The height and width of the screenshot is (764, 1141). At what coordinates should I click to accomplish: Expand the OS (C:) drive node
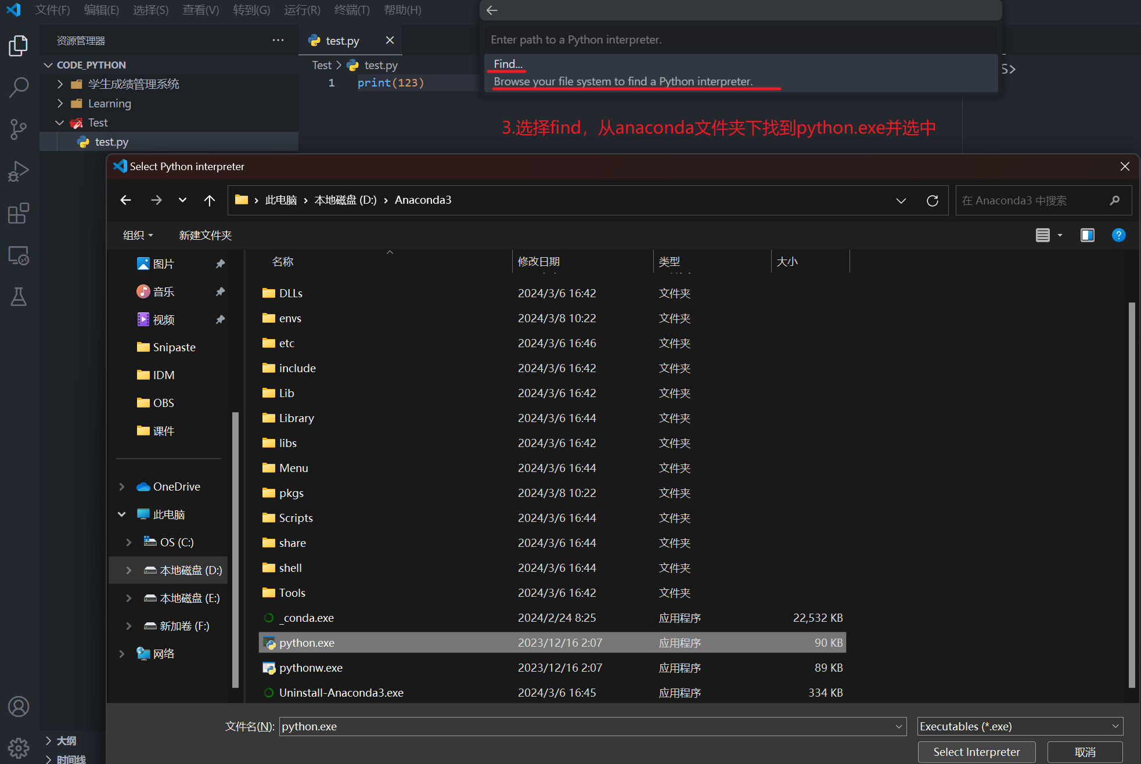128,542
